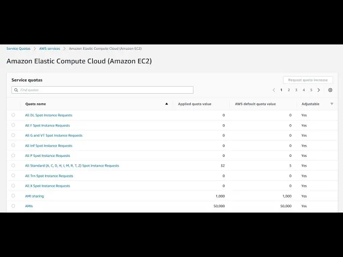Click default value 50,000 for AMIs
Screen dimensions: 343x257
(286, 206)
